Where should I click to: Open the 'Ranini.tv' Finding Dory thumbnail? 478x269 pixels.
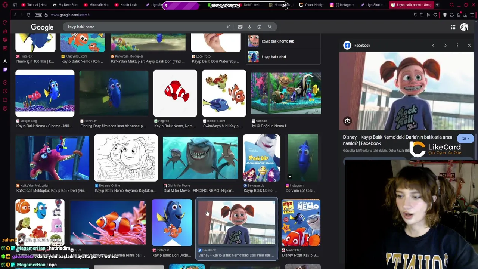click(x=114, y=93)
